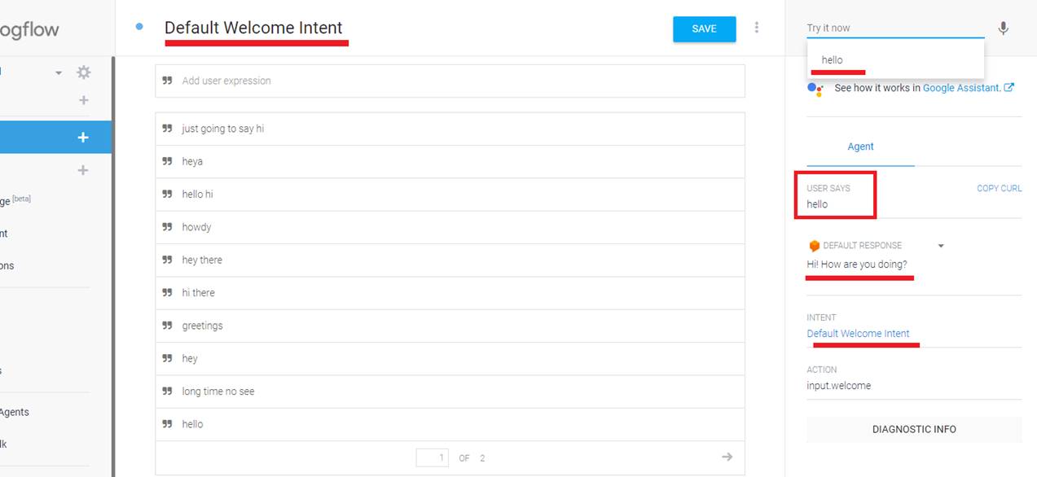Switch to the Agent tab

tap(860, 147)
